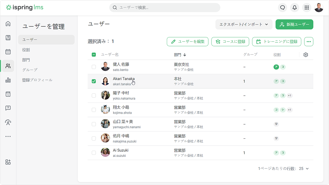This screenshot has width=329, height=185.
Task: Open the rows-per-page 25 dropdown
Action: [x=304, y=169]
